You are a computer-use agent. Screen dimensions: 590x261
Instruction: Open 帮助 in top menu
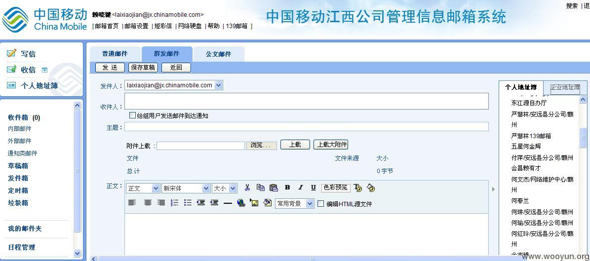click(x=213, y=26)
